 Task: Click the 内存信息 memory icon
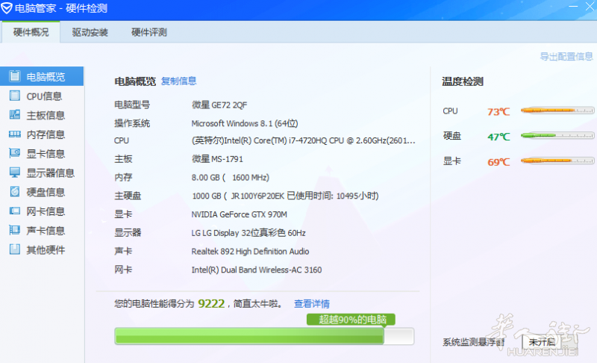click(14, 134)
